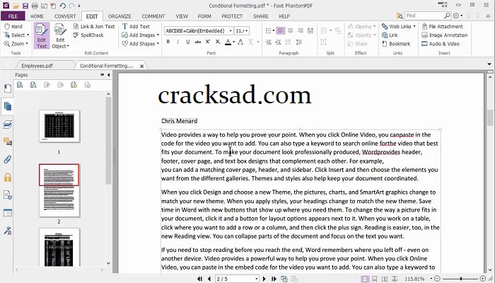The height and width of the screenshot is (283, 495).
Task: Open page number dropdown in status bar
Action: 256,279
